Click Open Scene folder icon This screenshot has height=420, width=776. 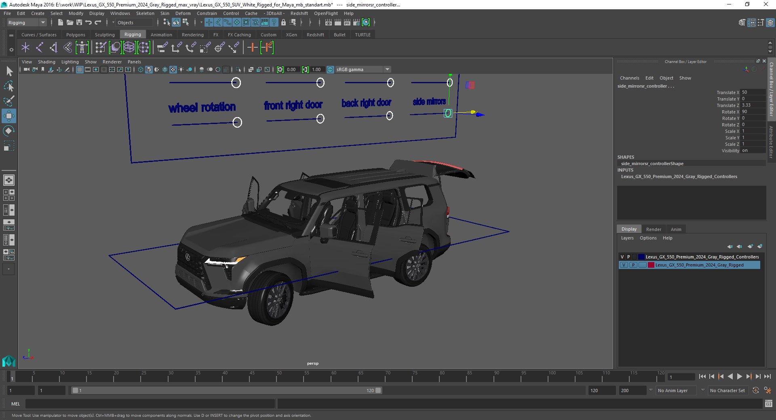pos(70,23)
